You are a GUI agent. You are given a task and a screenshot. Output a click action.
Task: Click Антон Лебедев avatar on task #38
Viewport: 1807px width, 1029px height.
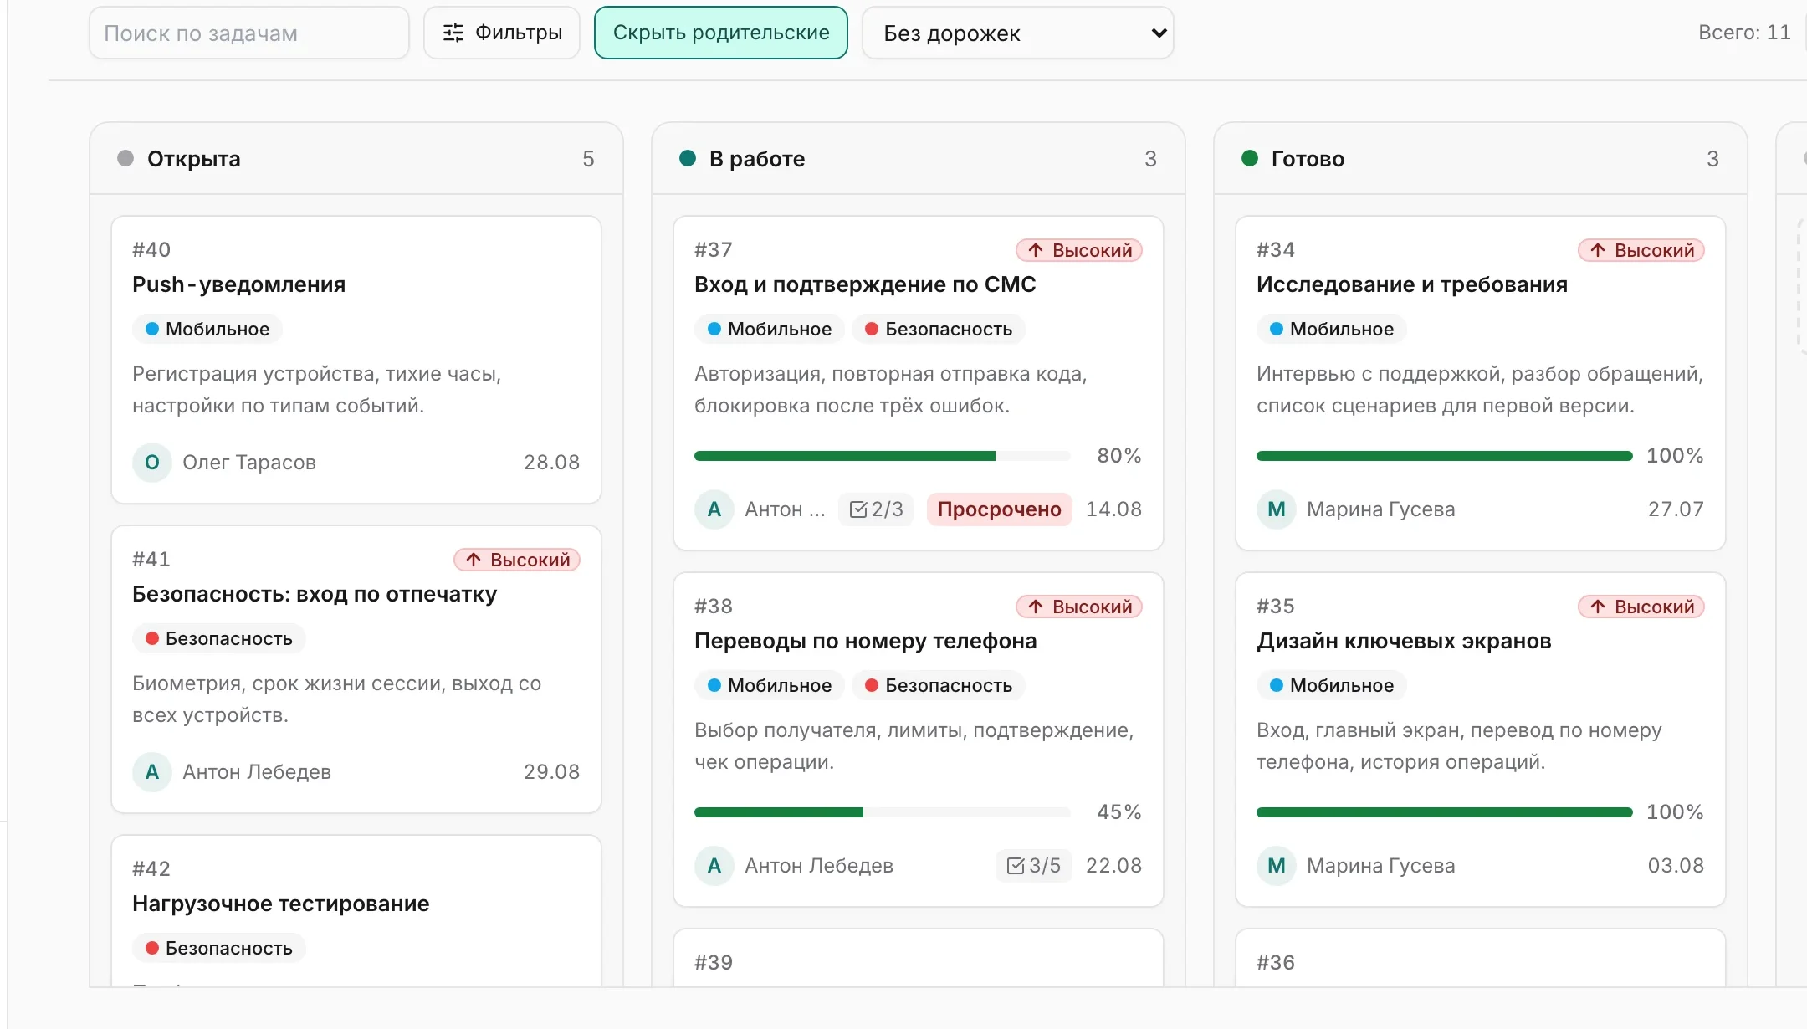tap(714, 865)
